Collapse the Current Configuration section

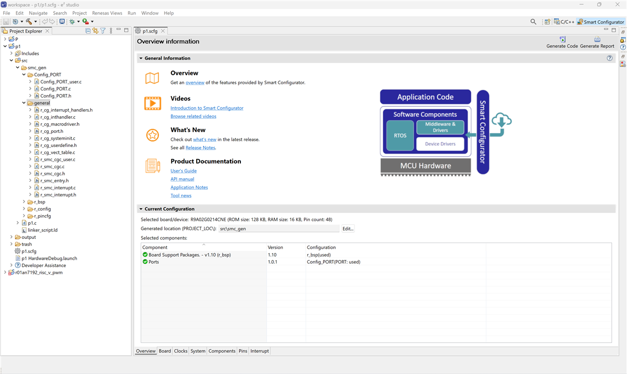pos(141,209)
